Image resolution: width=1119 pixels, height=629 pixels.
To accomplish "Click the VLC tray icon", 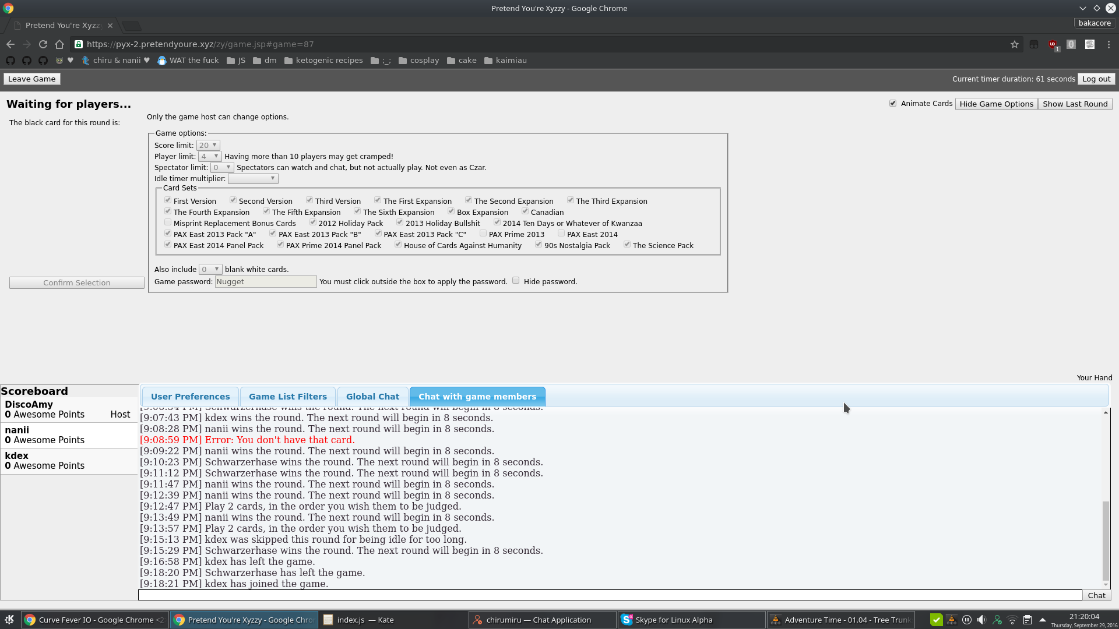I will click(x=952, y=620).
